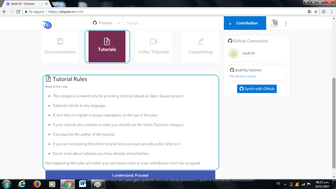
Task: Click the page vertical scrollbar
Action: click(x=334, y=123)
